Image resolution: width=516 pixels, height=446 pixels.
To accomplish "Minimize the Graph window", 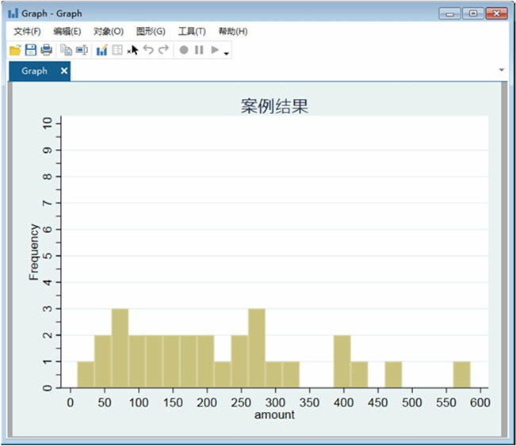I will [449, 13].
